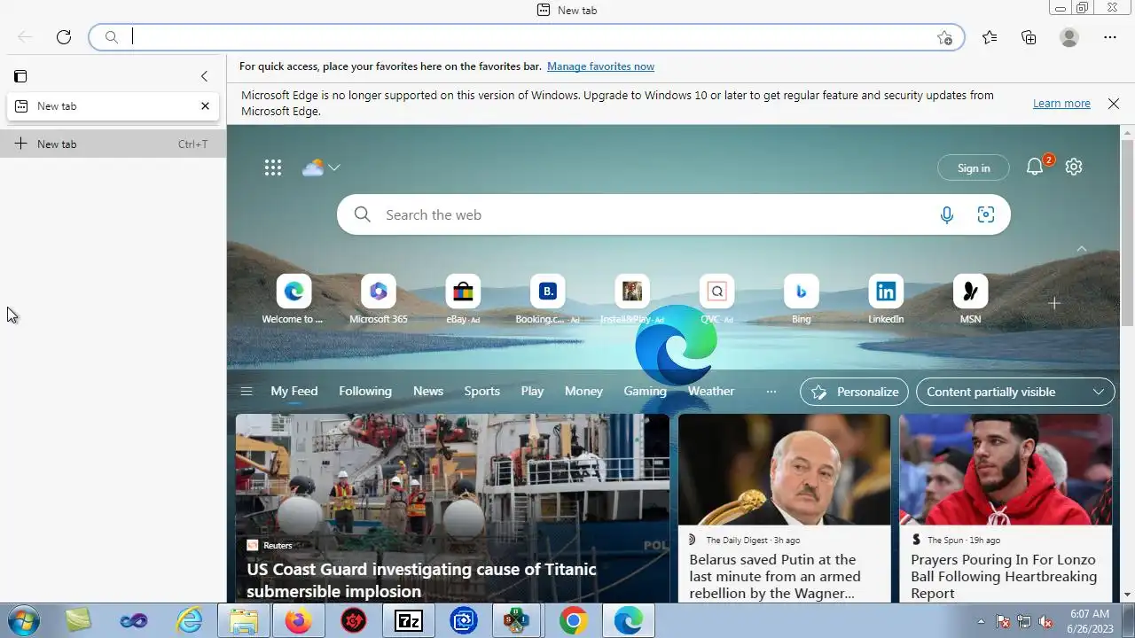The image size is (1135, 638).
Task: Open visual search camera icon
Action: 986,214
